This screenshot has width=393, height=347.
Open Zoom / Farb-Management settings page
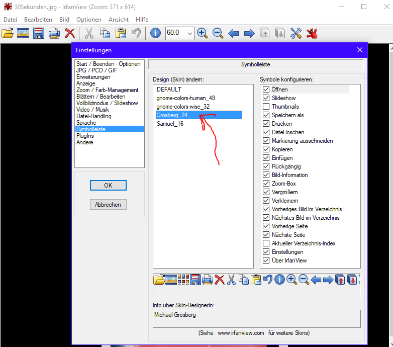tap(107, 90)
